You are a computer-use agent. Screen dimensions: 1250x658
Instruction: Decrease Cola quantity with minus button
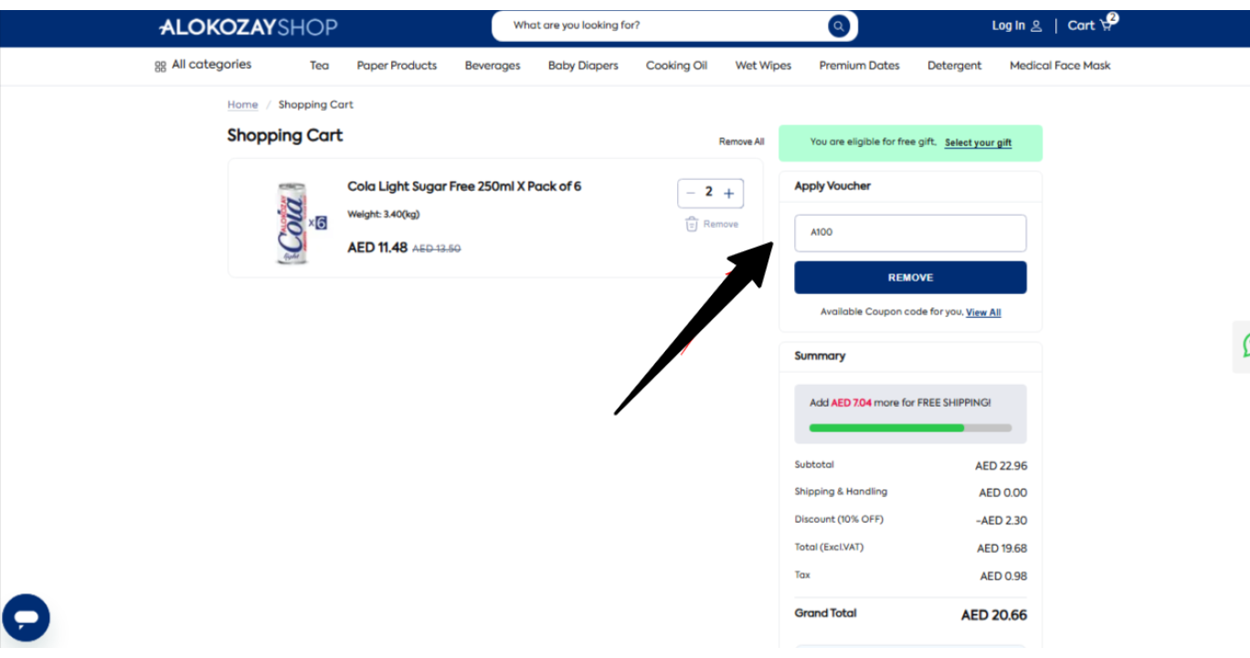691,193
